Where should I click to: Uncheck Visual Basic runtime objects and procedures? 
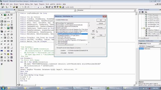point(57,25)
